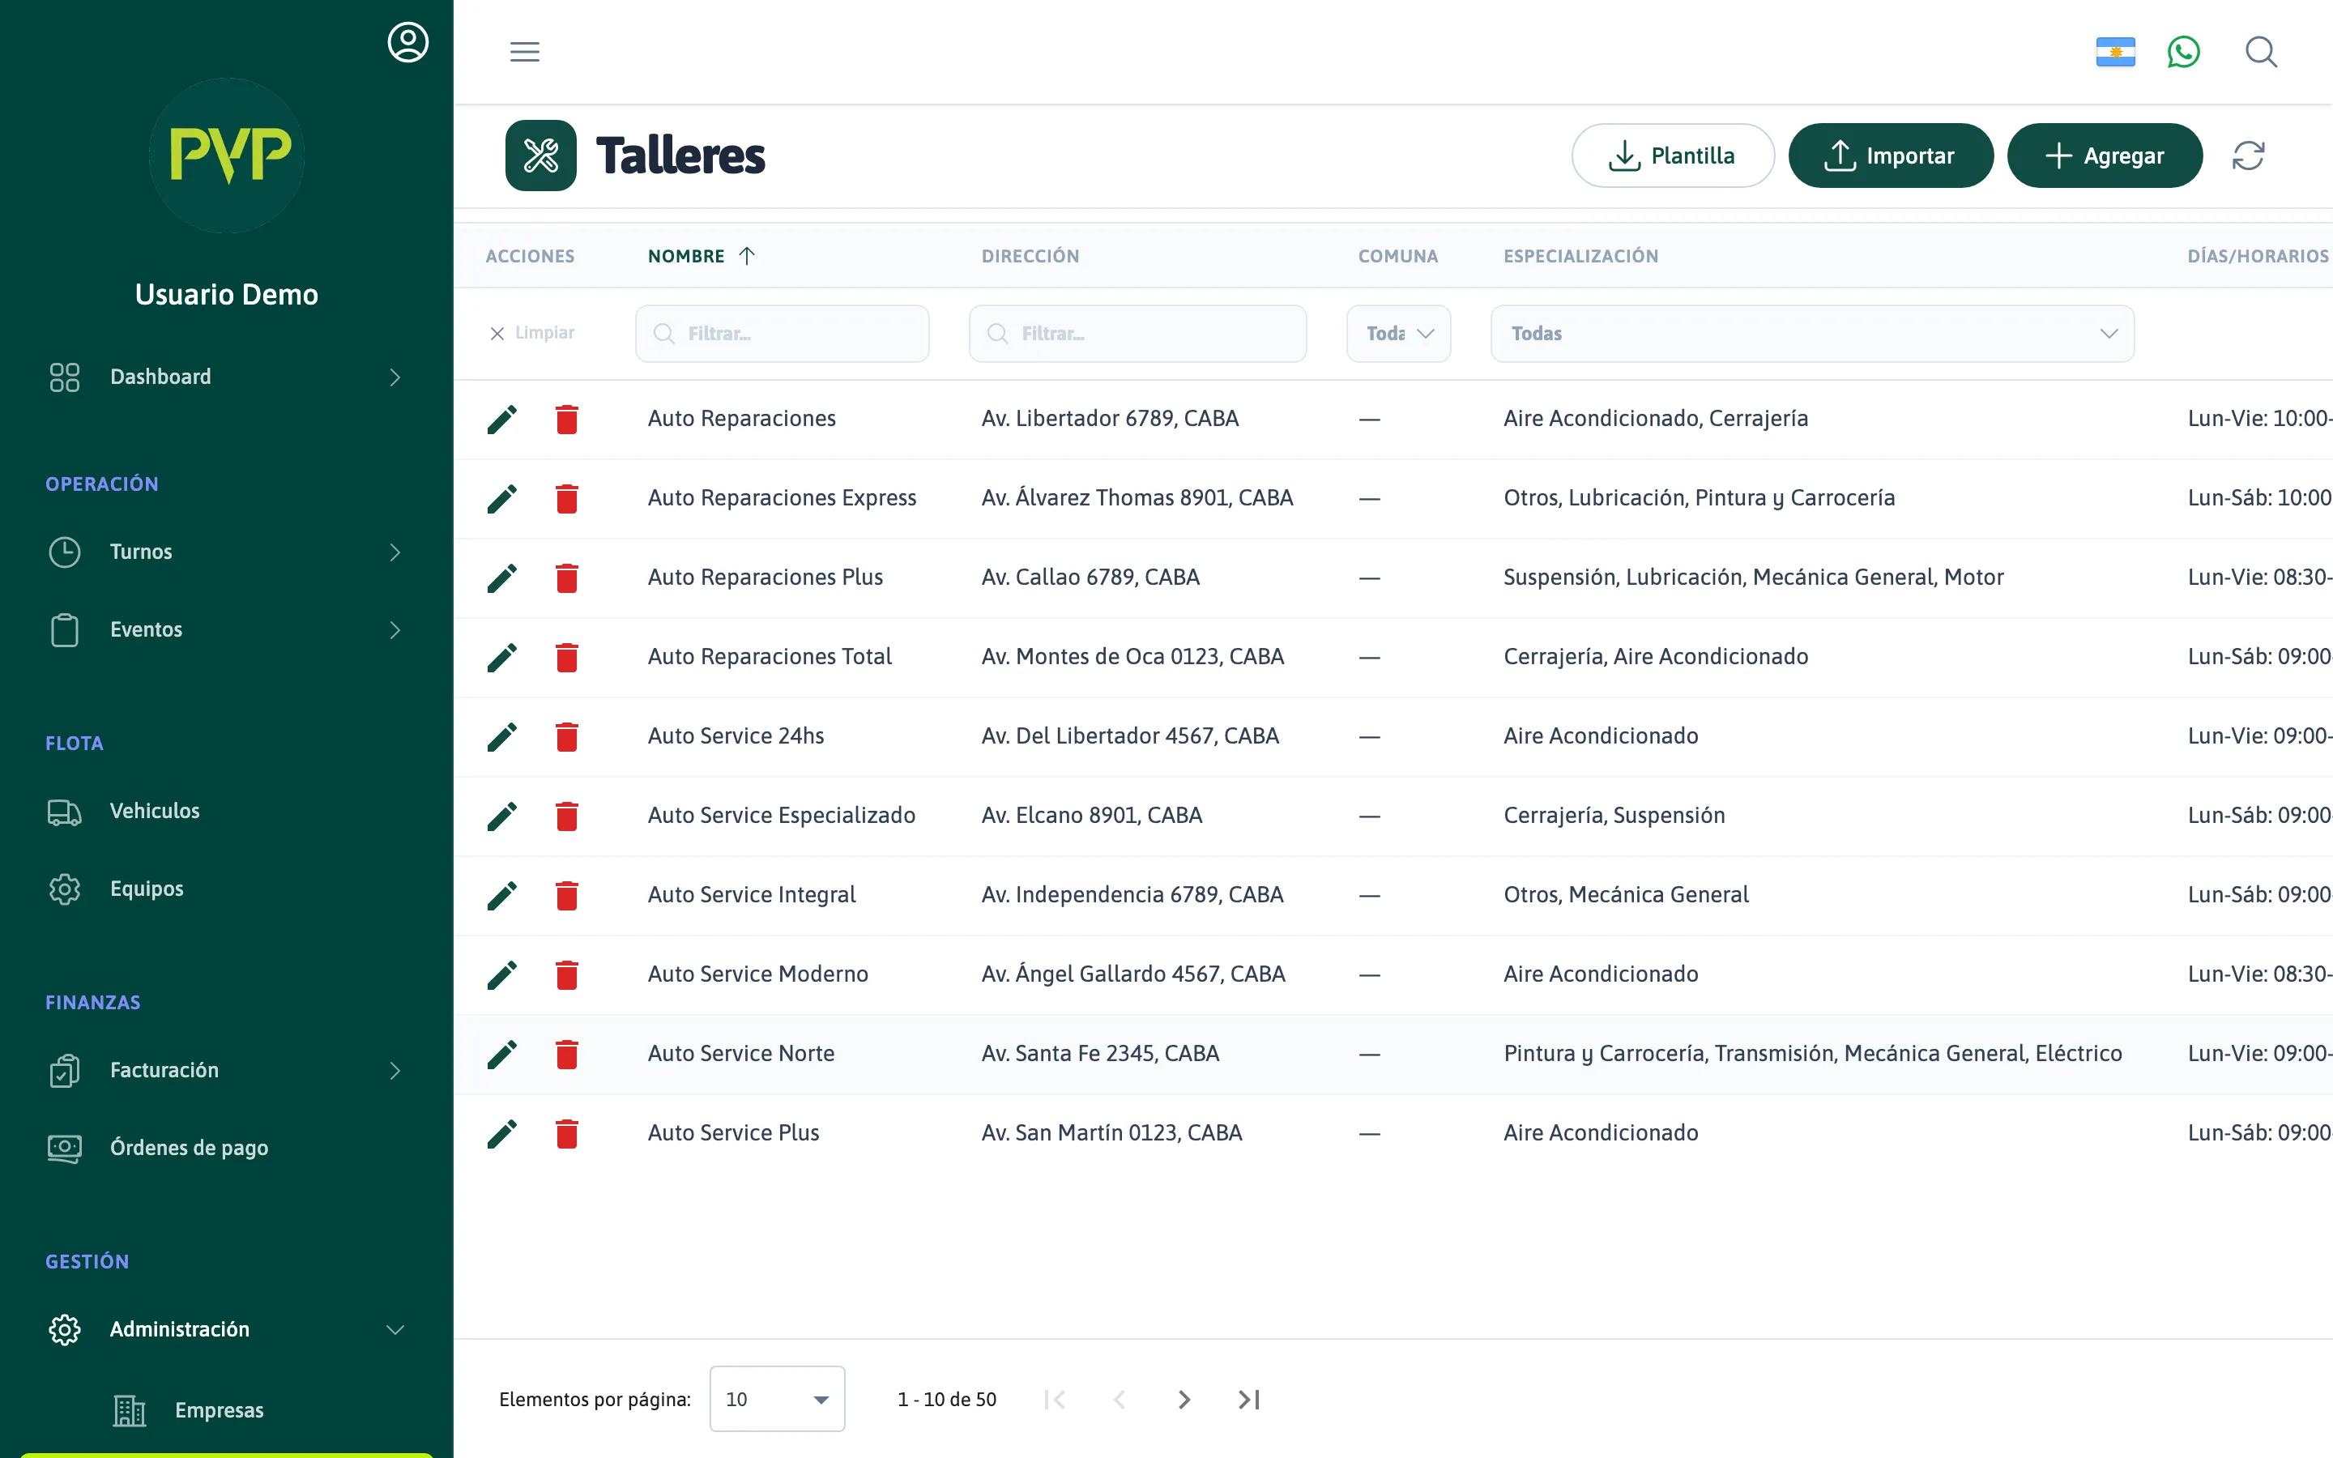The height and width of the screenshot is (1458, 2333).
Task: Click the Argentina flag language icon
Action: pyautogui.click(x=2115, y=51)
